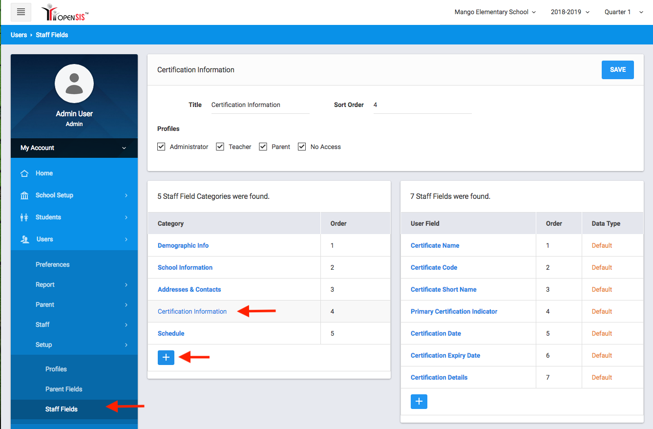Open the Mango Elementary School dropdown
Screen dimensions: 653x429
tap(495, 12)
